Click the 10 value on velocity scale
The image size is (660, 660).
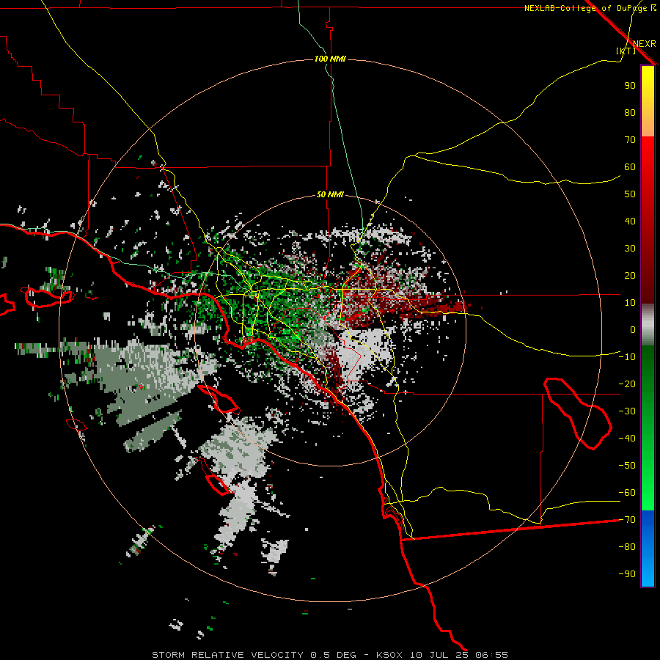630,303
